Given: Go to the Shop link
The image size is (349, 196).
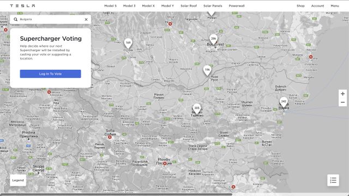Looking at the screenshot, I should pyautogui.click(x=300, y=6).
